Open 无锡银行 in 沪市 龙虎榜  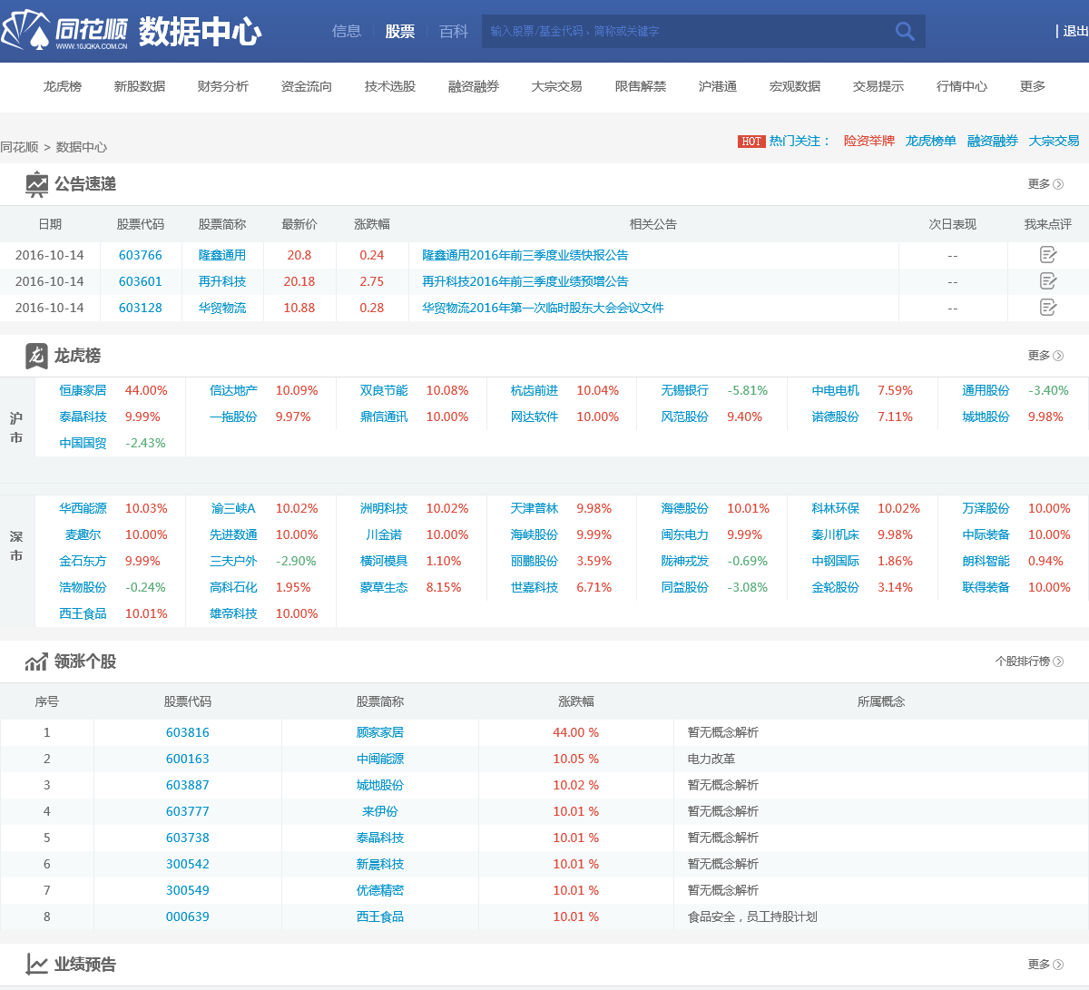click(x=685, y=390)
